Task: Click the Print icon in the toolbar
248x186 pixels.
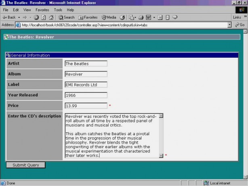Action: coord(140,17)
